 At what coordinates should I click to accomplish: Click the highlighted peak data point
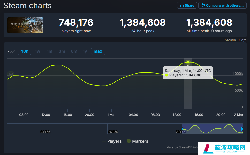click(x=188, y=62)
